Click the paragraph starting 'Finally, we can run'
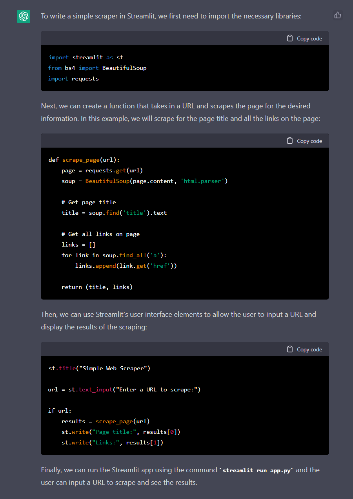This screenshot has width=353, height=499. click(x=180, y=476)
